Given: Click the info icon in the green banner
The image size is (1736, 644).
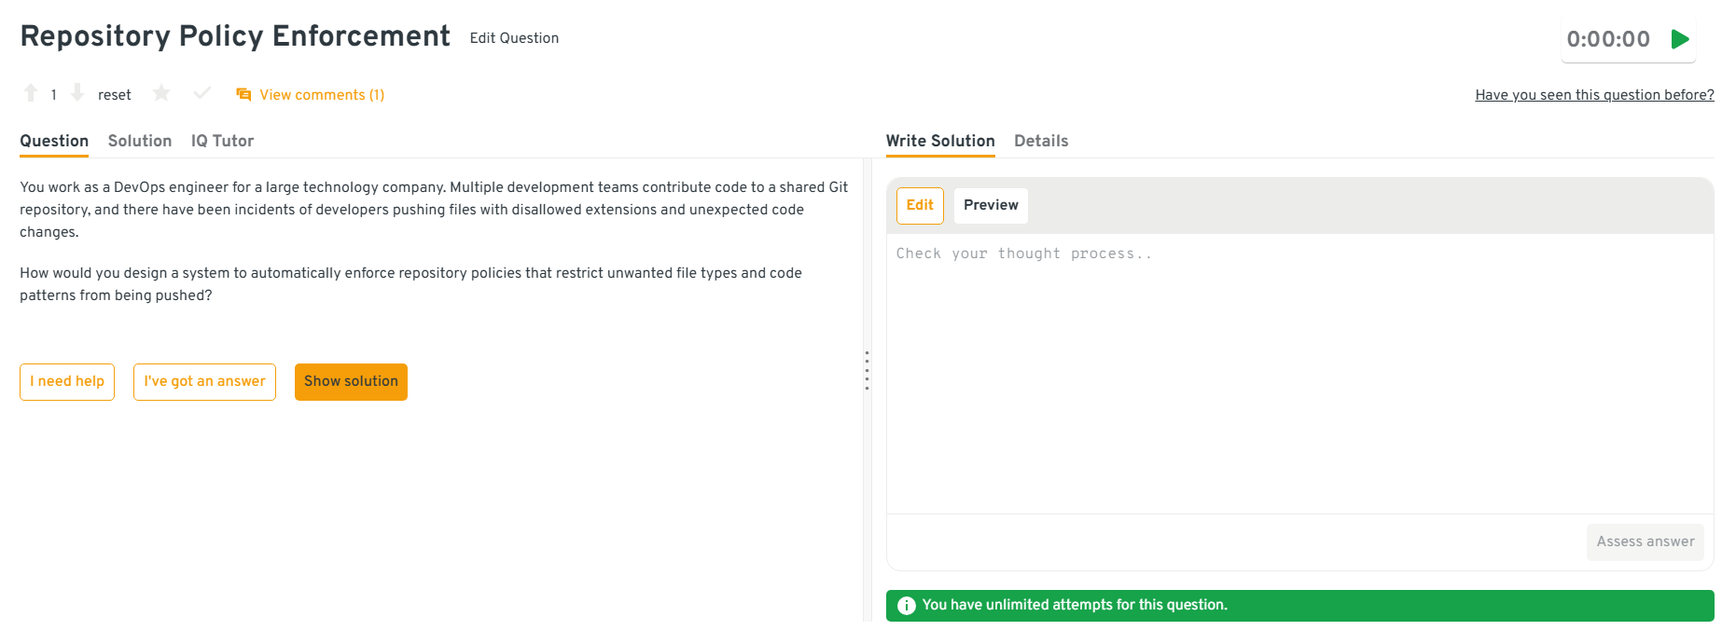Looking at the screenshot, I should click(x=906, y=606).
